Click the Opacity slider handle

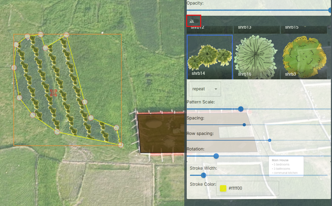(330, 10)
